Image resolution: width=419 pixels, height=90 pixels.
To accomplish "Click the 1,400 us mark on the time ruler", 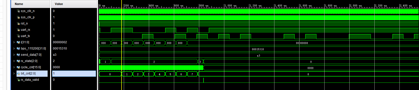I will tap(280, 5).
